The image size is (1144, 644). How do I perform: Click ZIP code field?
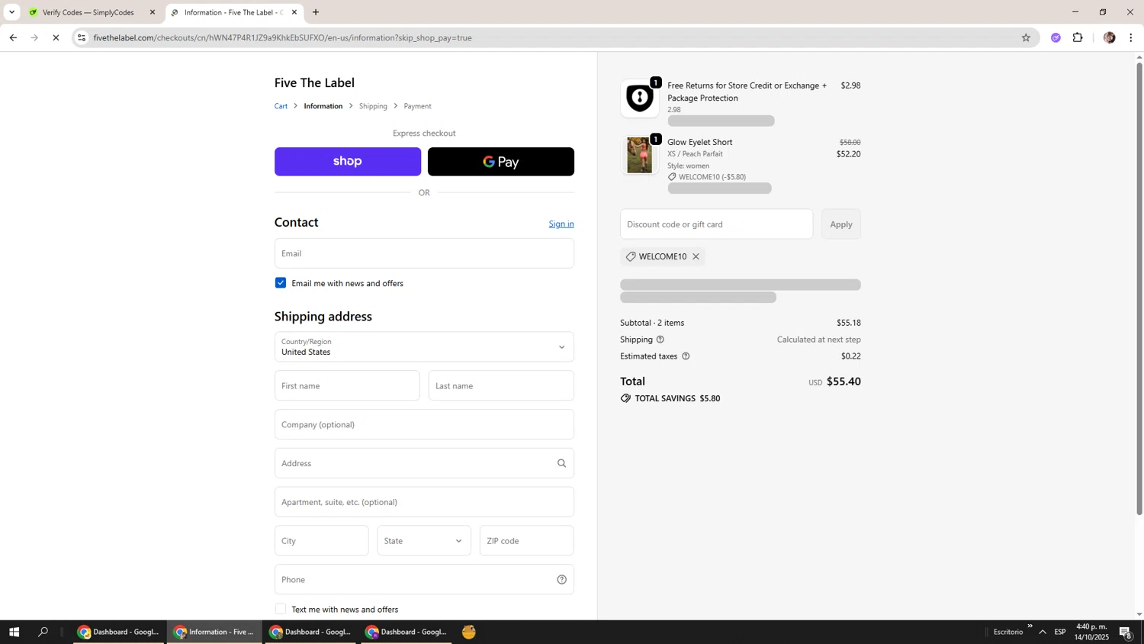[527, 541]
